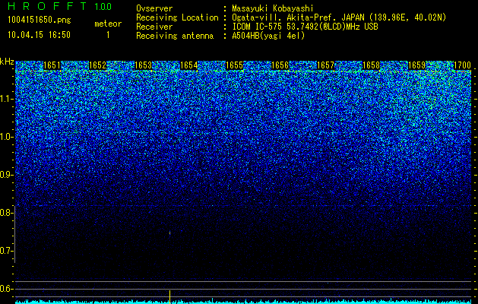Image resolution: width=478 pixels, height=304 pixels.
Task: Click the 1651 time marker
Action: (52, 65)
